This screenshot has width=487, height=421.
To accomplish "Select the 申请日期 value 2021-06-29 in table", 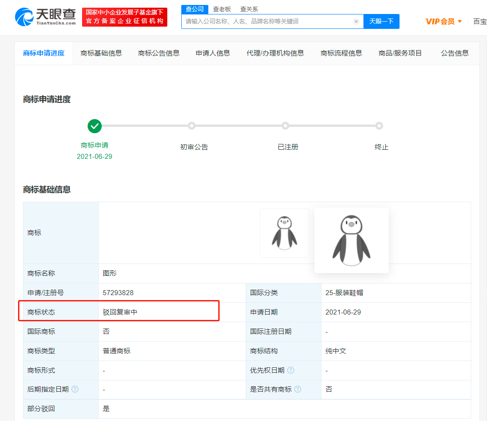I will click(343, 312).
